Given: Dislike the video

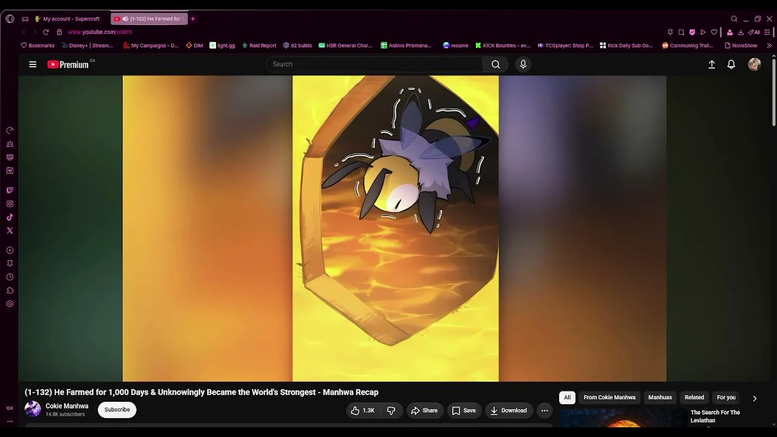Looking at the screenshot, I should click(x=392, y=411).
